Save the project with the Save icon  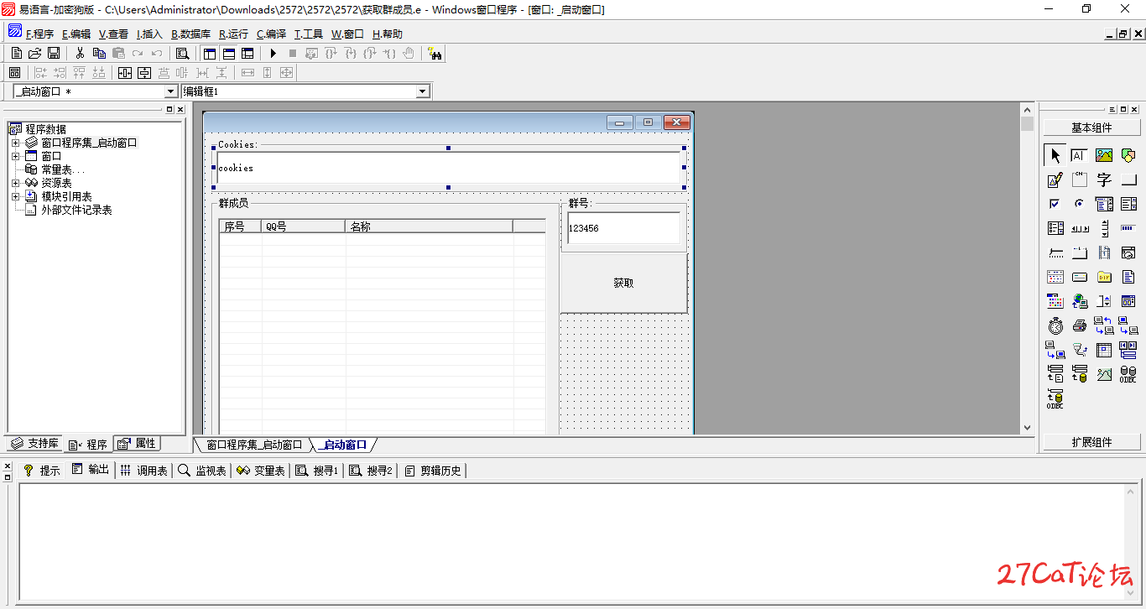coord(53,53)
